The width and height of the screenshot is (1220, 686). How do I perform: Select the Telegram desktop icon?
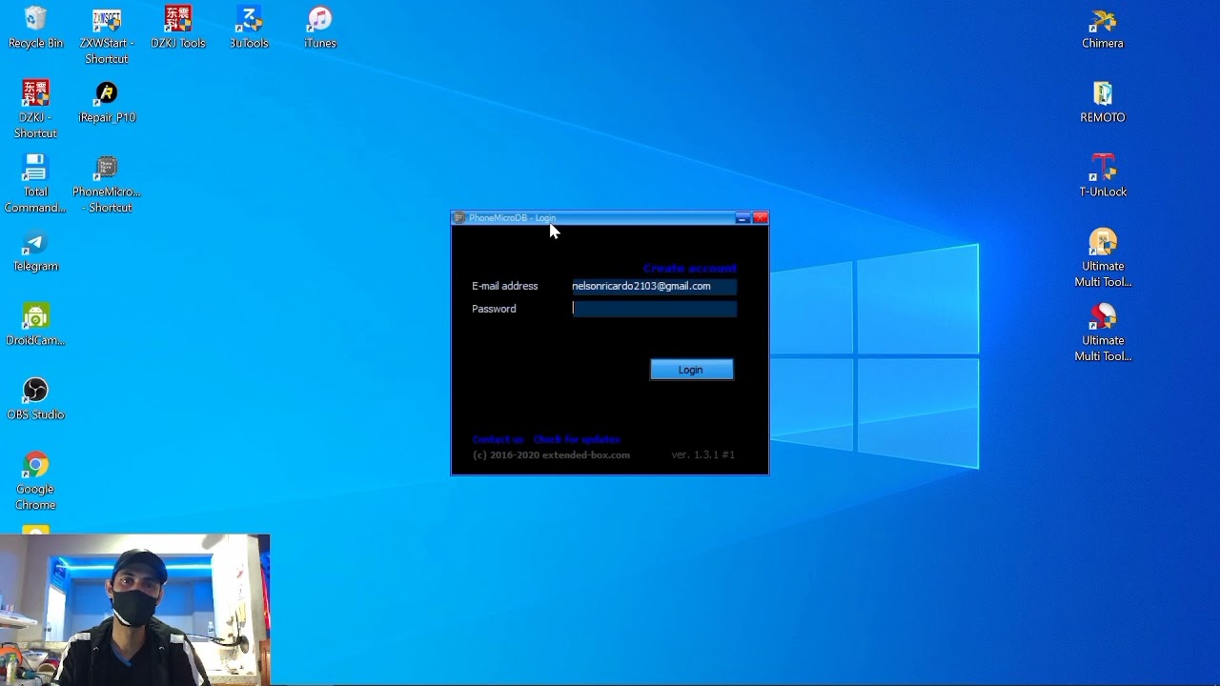[35, 251]
